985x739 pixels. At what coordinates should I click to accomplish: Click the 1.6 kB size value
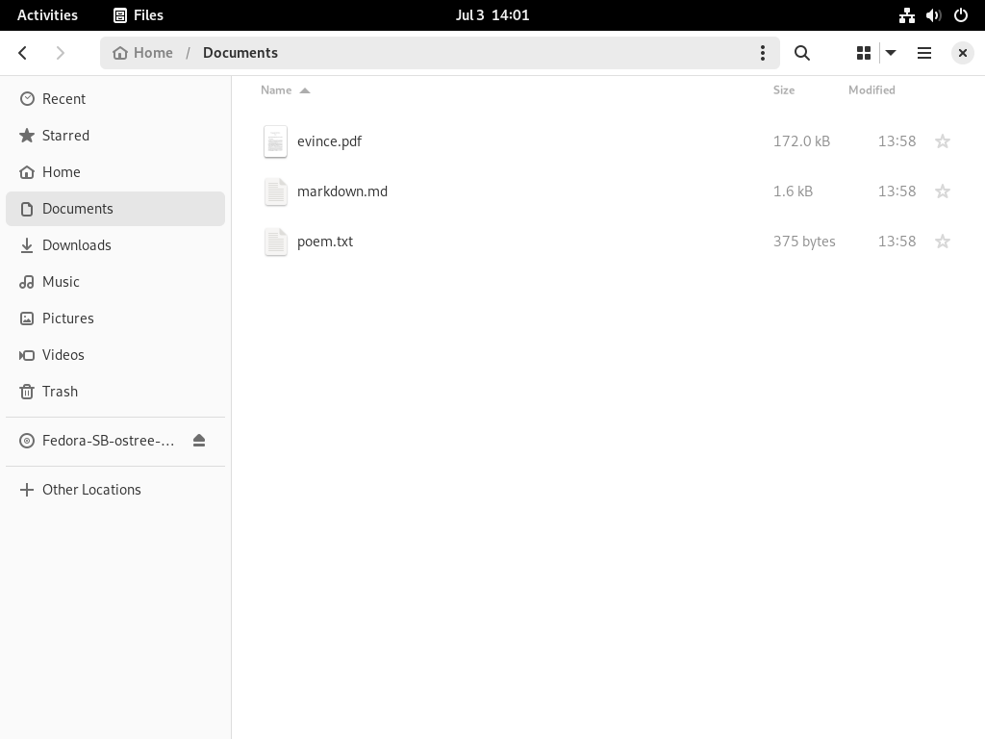pyautogui.click(x=793, y=191)
